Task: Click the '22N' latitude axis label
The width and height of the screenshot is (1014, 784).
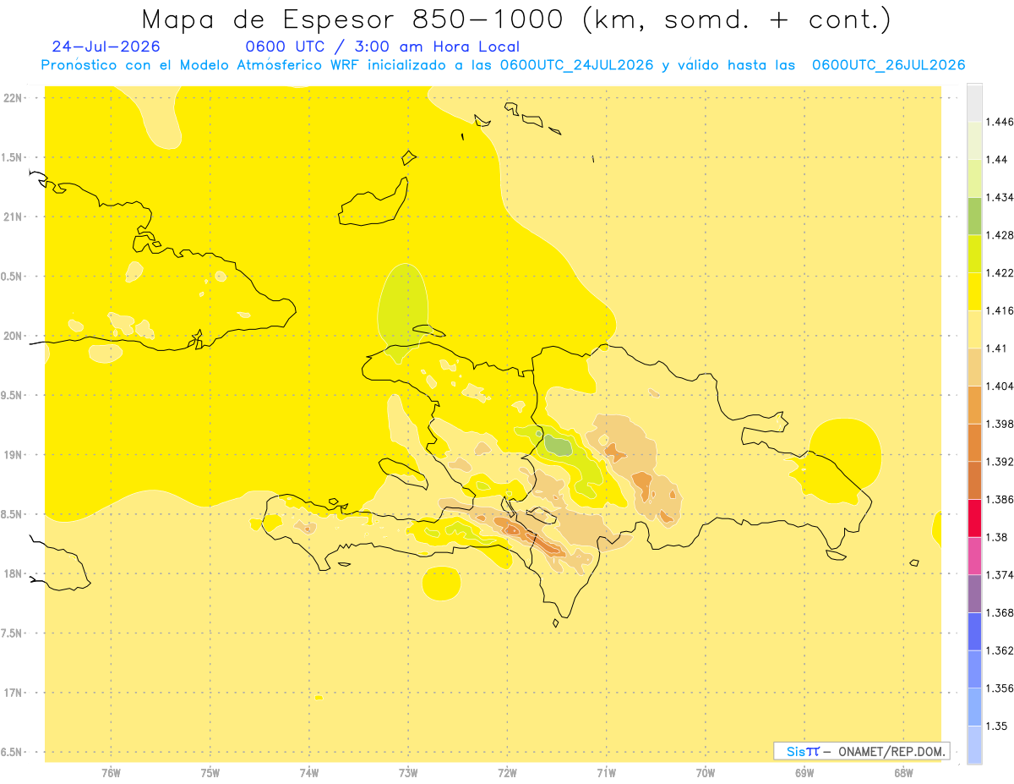Action: 14,98
